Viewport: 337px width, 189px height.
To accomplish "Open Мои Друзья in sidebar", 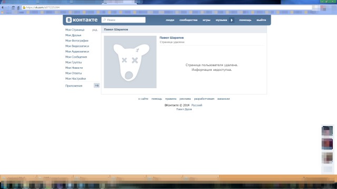I will point(73,35).
